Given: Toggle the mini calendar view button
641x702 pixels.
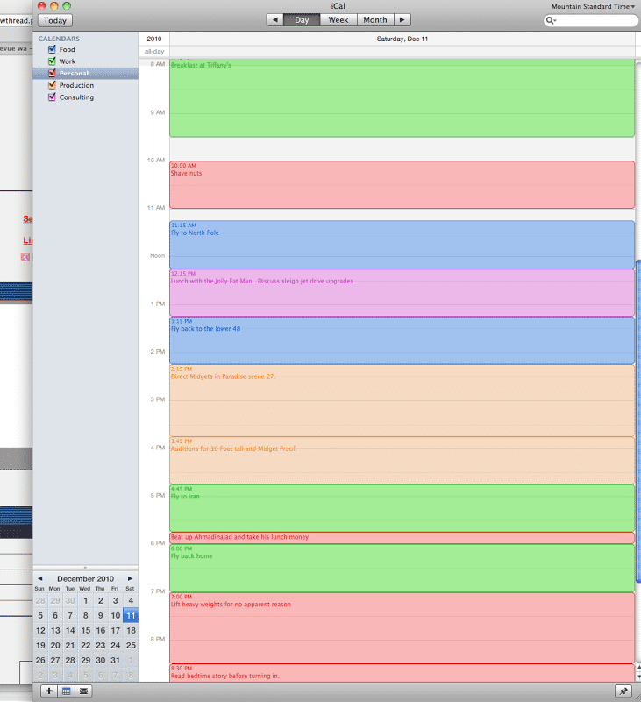Looking at the screenshot, I should [x=66, y=691].
